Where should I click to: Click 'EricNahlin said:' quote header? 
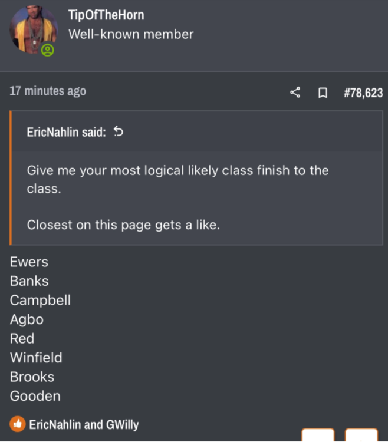point(66,132)
